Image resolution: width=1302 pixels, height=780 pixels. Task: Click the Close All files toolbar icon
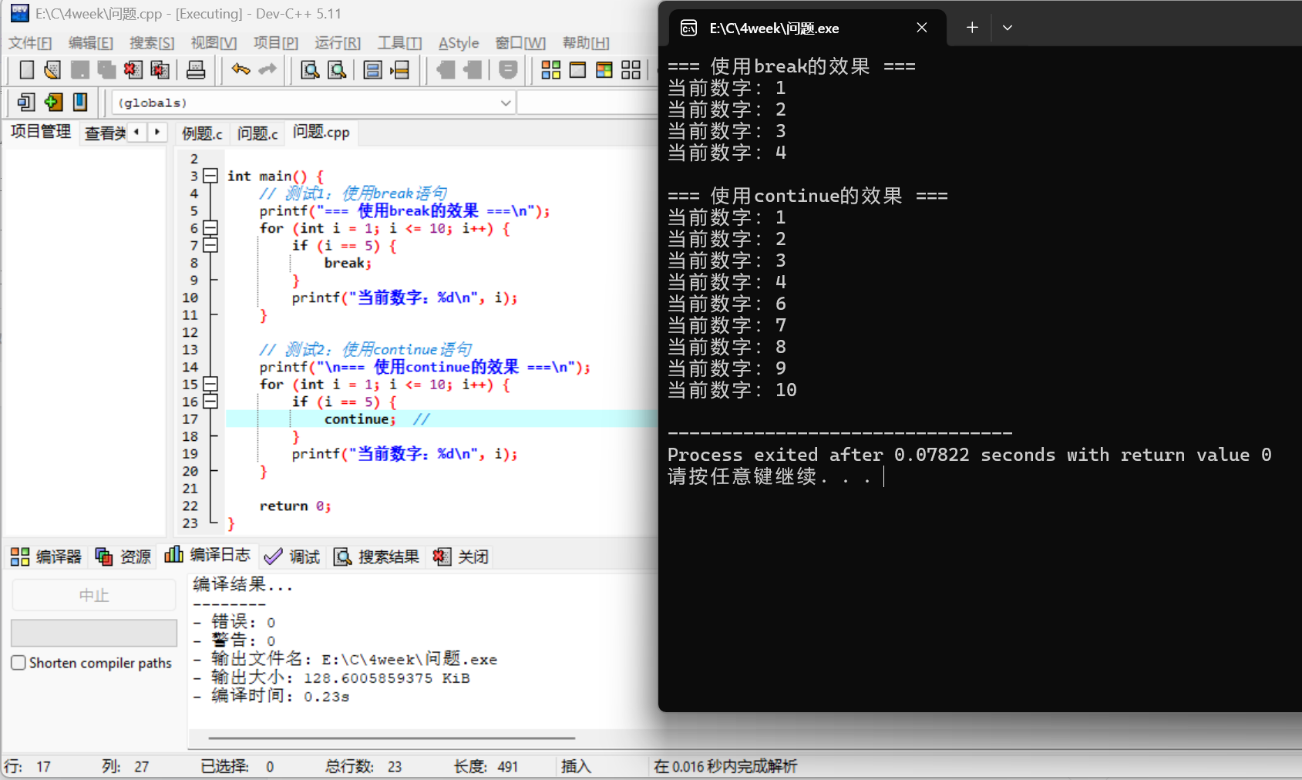[160, 70]
